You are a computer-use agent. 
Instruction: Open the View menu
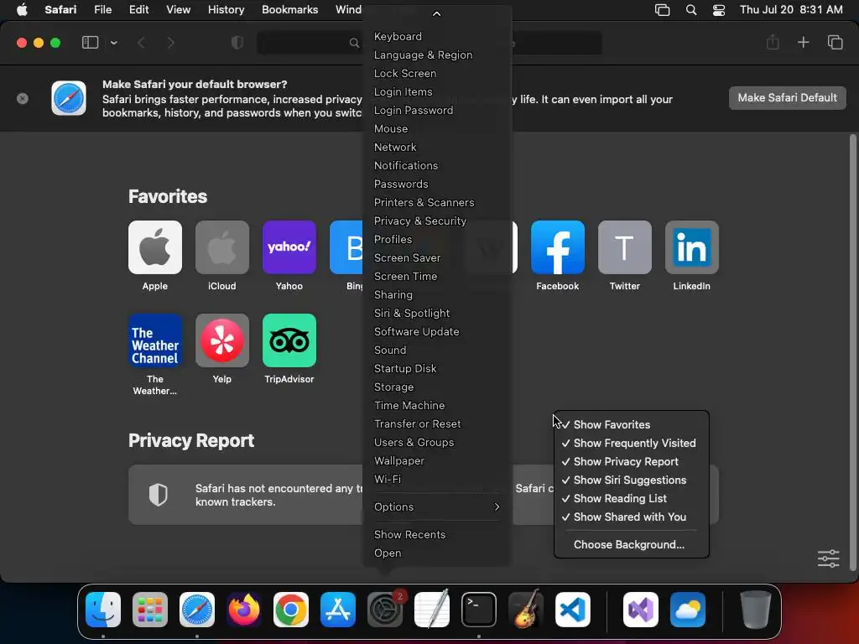coord(178,9)
